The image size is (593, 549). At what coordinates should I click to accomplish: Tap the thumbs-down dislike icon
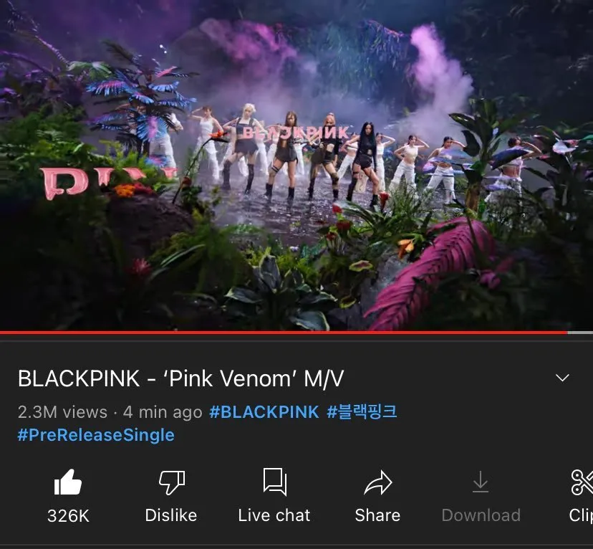[x=171, y=482]
